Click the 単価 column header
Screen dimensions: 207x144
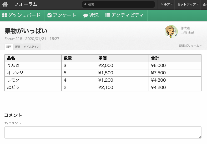pyautogui.click(x=122, y=58)
